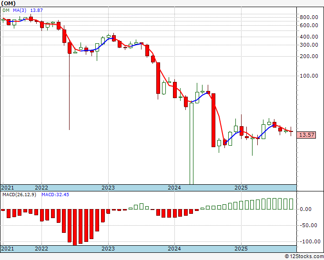324x260 pixels.
Task: Click 2024 on the price chart timeline
Action: pyautogui.click(x=174, y=188)
